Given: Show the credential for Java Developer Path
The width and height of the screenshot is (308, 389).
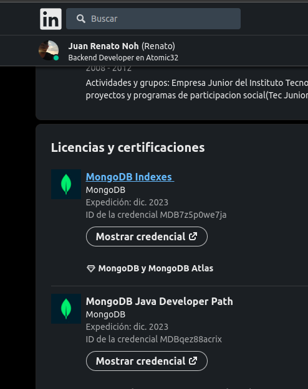Looking at the screenshot, I should [147, 361].
